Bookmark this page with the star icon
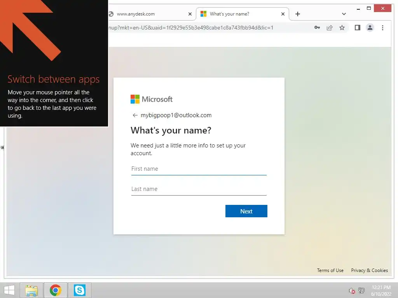398x298 pixels. pos(342,28)
